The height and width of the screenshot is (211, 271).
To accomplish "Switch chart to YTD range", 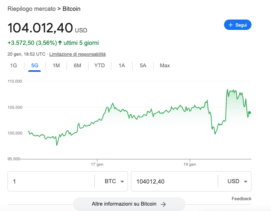I will click(100, 66).
